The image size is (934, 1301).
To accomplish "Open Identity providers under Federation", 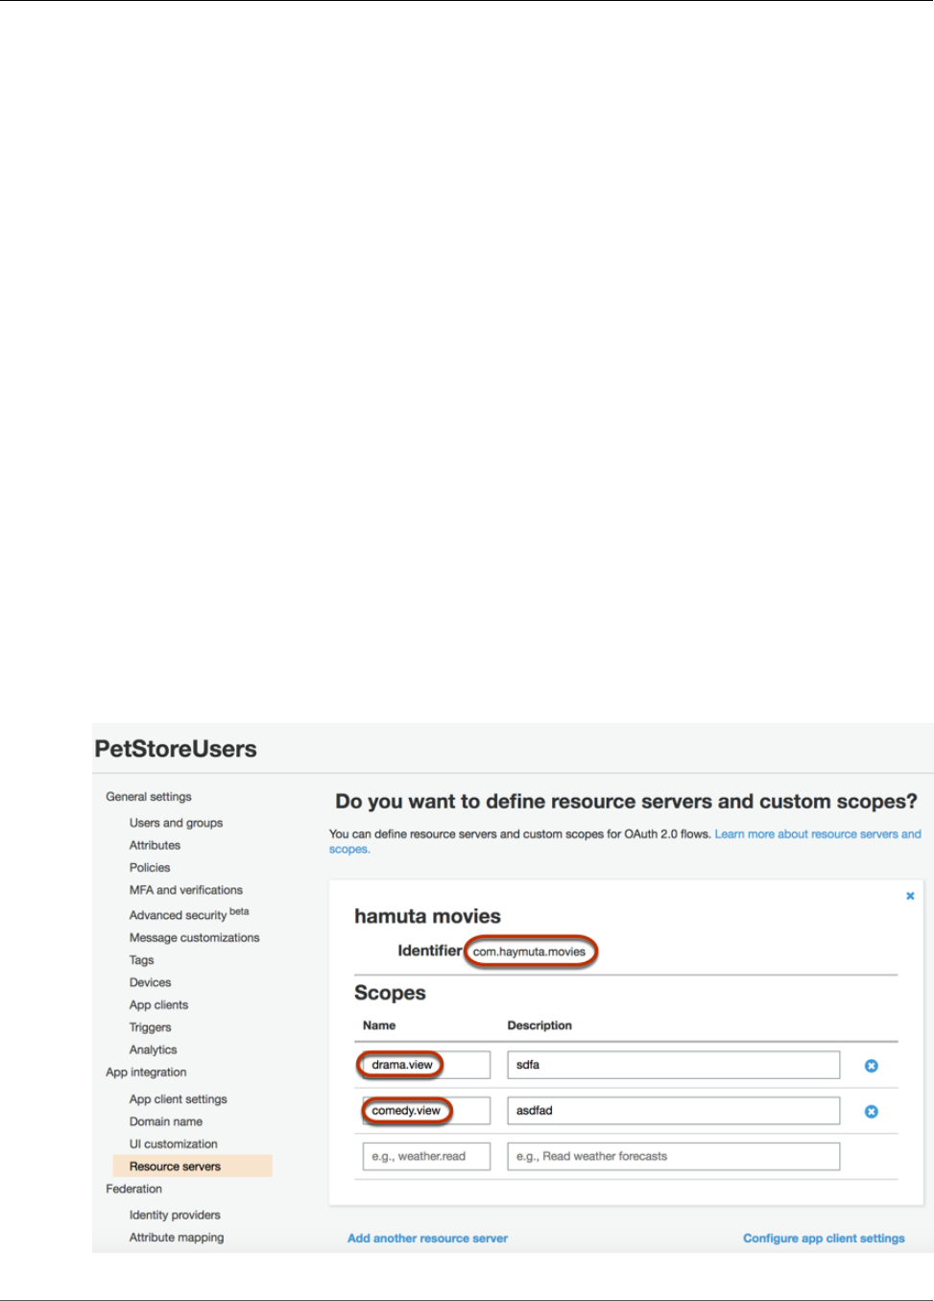I will pos(175,1215).
